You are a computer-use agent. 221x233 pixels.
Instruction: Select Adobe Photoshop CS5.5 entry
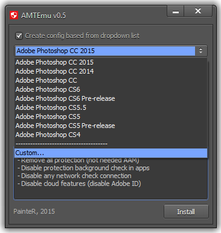click(x=110, y=107)
